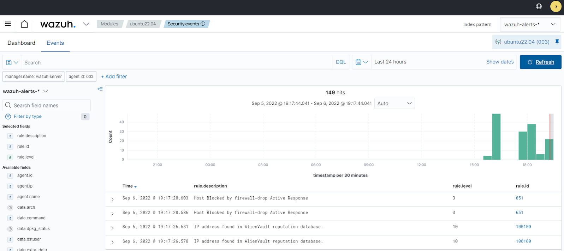Click the Search query input field
The width and height of the screenshot is (564, 251).
[177, 62]
